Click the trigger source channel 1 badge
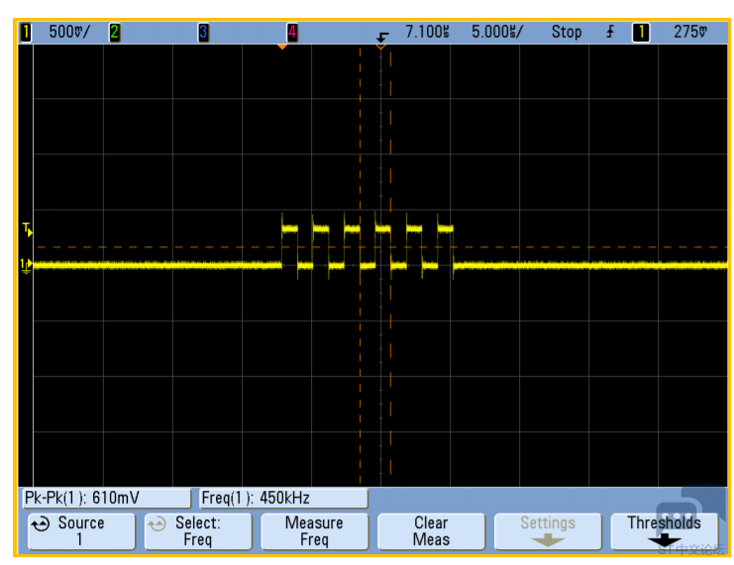 coord(641,32)
